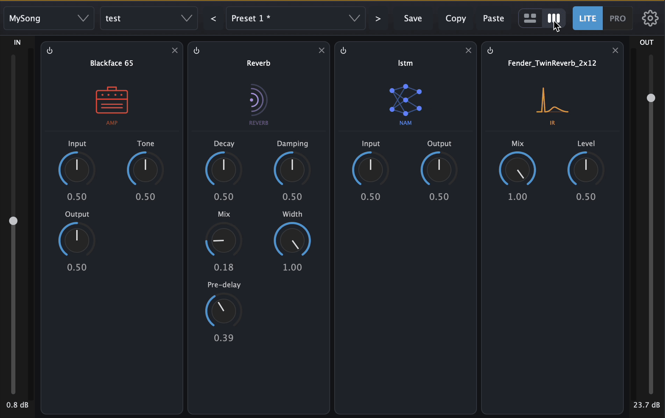Screen dimensions: 665x418
Task: Click the NAM neural network icon
Action: click(406, 100)
